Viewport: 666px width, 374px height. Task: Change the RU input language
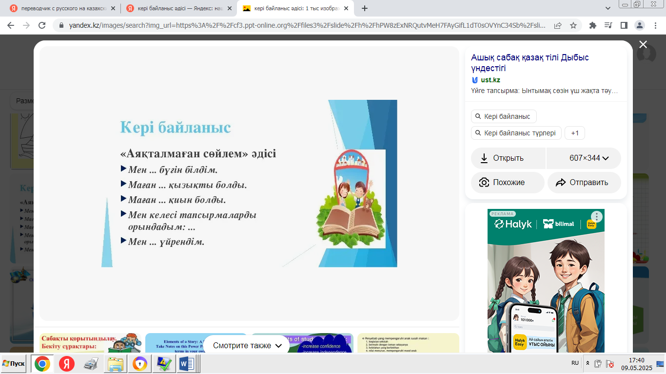point(575,363)
